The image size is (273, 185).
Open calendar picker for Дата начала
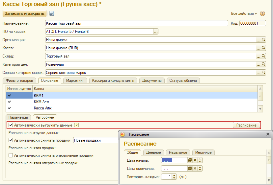(x=190, y=160)
